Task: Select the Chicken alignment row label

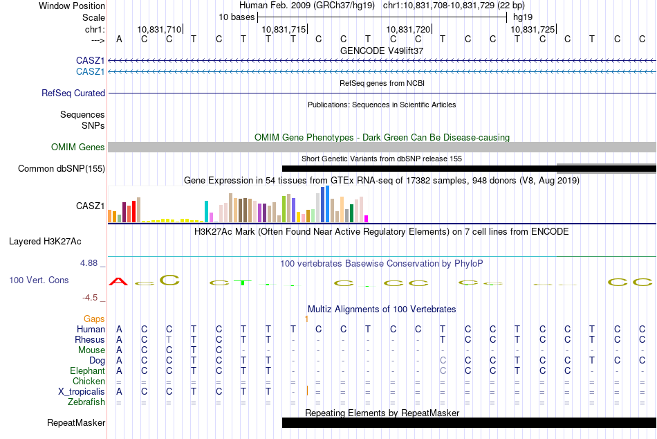Action: coord(89,381)
